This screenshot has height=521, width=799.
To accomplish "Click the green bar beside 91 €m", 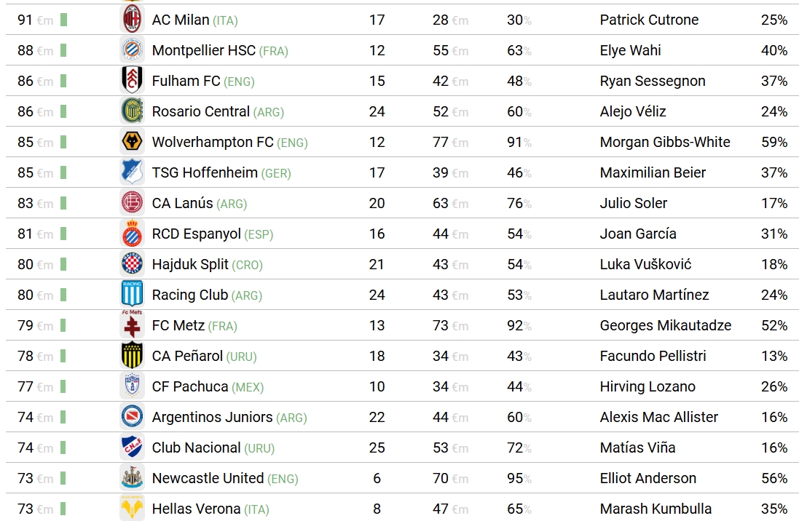I will (63, 20).
